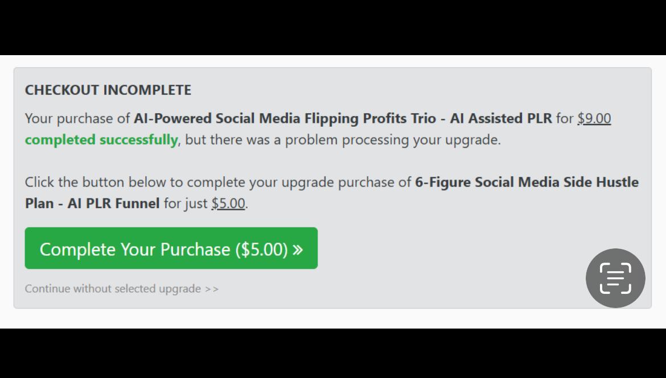Click the underlined $9.00 price
The width and height of the screenshot is (666, 378).
pyautogui.click(x=594, y=118)
